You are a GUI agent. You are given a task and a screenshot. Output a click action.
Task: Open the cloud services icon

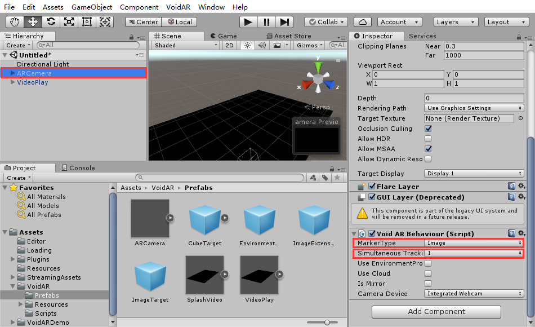tap(363, 22)
